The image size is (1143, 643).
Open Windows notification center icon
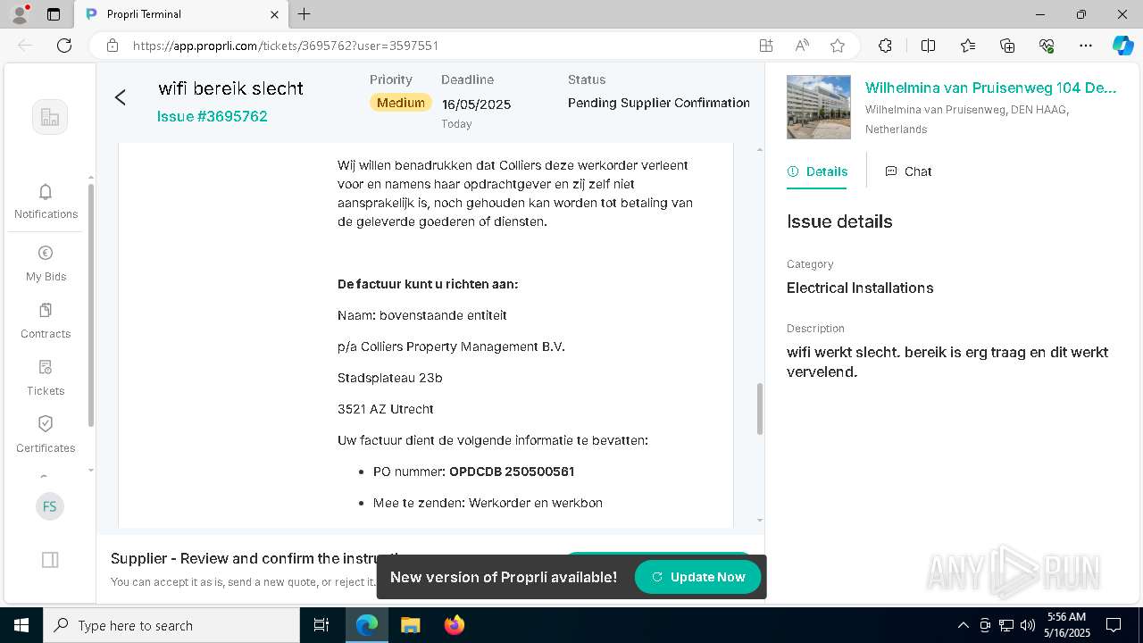point(1114,625)
